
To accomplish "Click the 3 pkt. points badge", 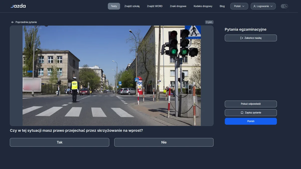I will (209, 22).
